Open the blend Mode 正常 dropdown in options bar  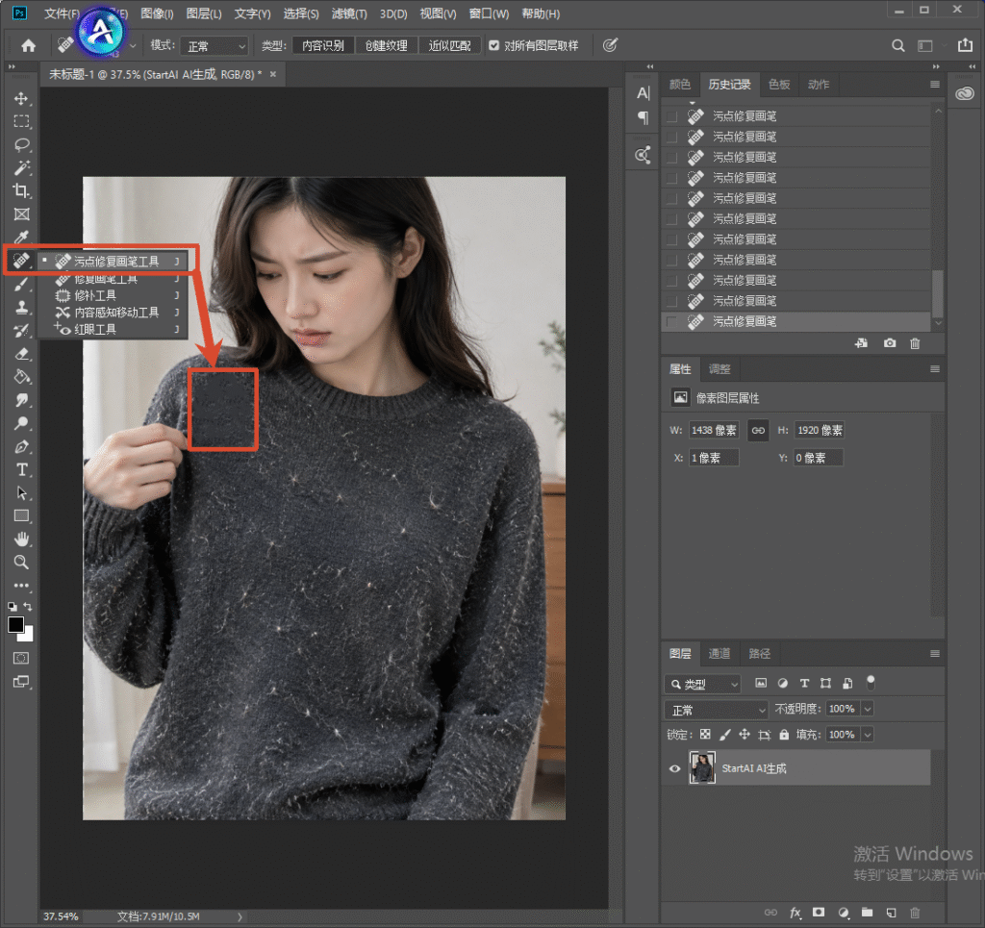tap(215, 46)
